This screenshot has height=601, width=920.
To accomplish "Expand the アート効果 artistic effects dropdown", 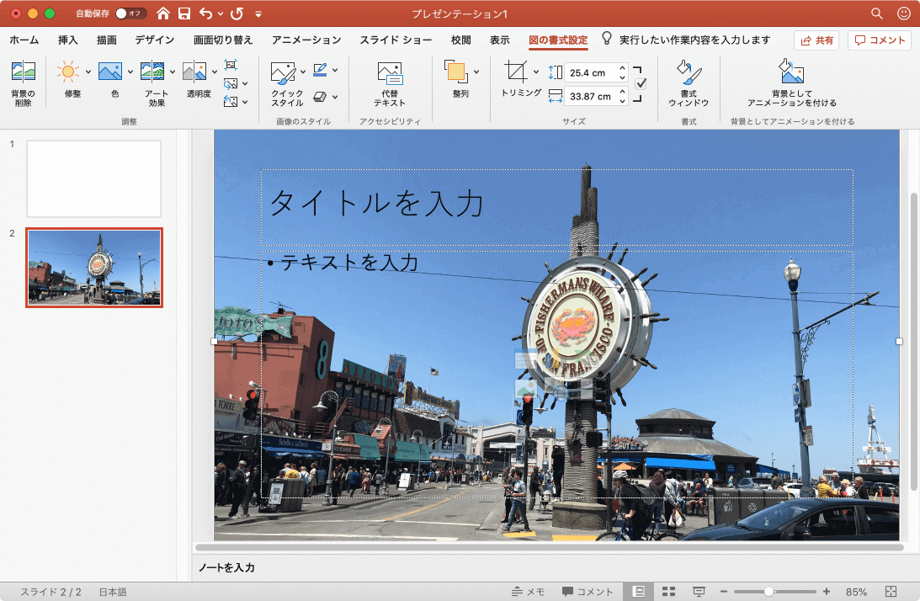I will [x=173, y=72].
